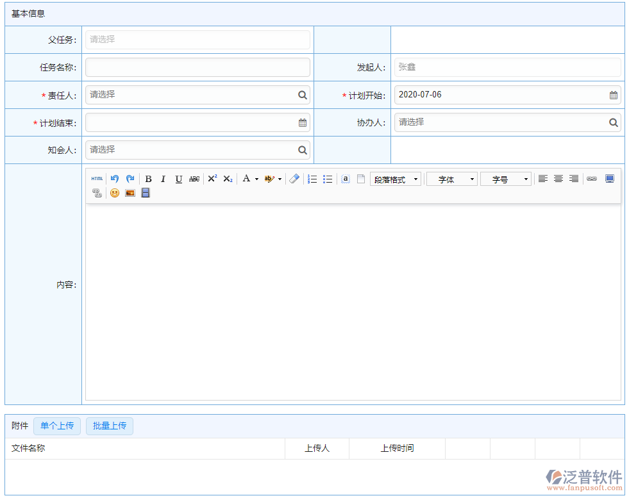Toggle italic text formatting

163,179
